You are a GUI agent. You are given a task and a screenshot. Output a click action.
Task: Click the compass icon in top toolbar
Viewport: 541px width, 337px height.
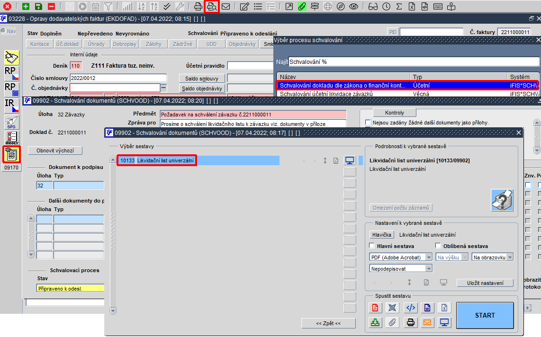[x=341, y=6]
